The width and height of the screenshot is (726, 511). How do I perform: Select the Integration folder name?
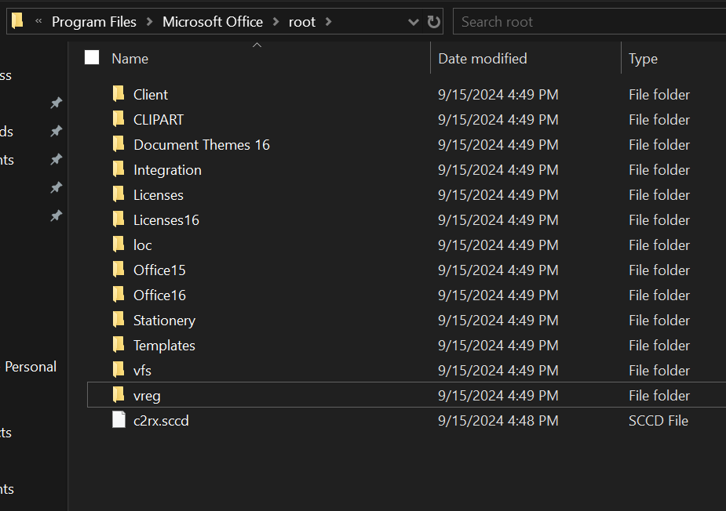coord(167,170)
